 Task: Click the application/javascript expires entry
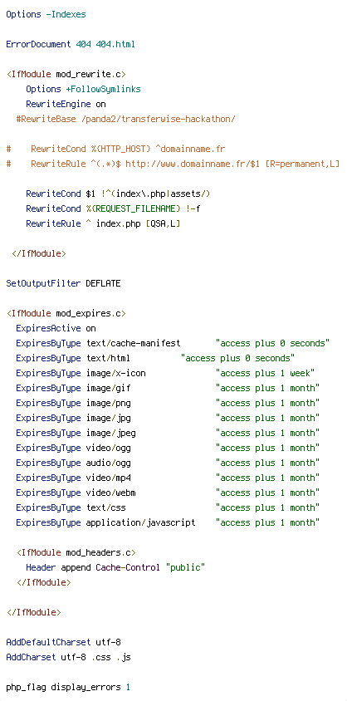pos(168,522)
